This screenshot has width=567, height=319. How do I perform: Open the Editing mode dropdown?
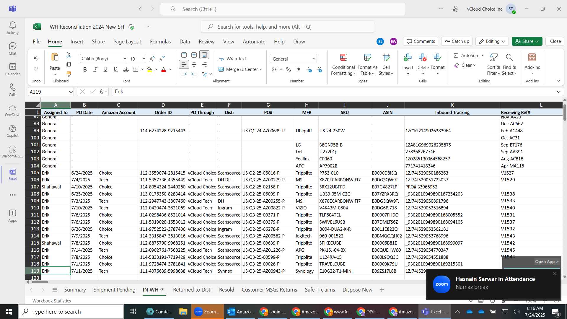click(492, 41)
